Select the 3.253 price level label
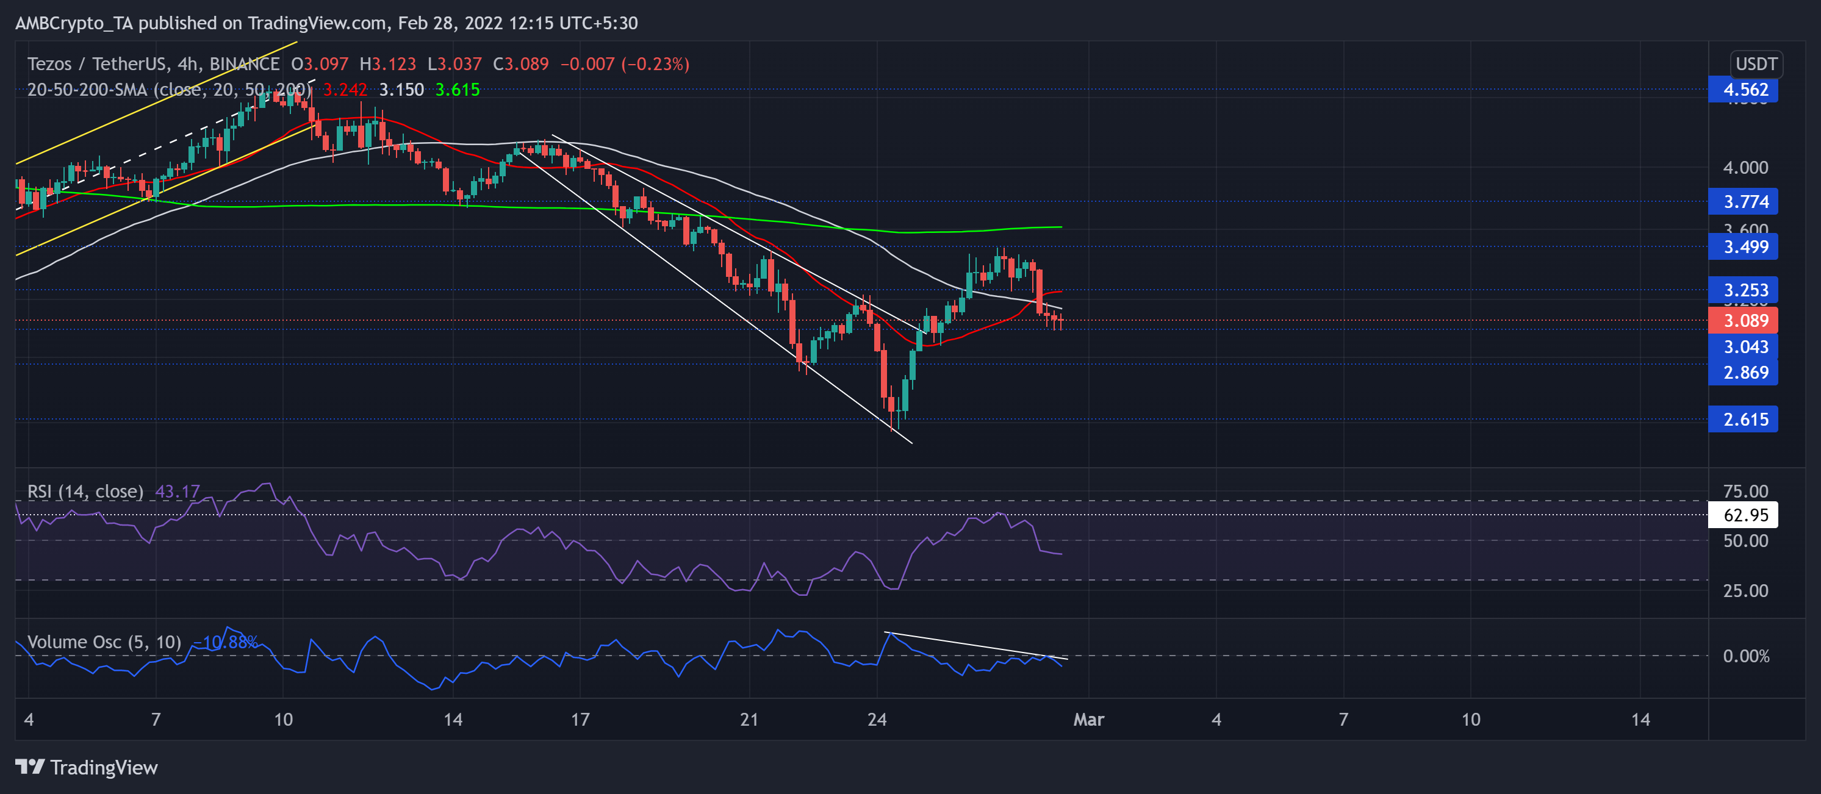1821x794 pixels. 1744,290
